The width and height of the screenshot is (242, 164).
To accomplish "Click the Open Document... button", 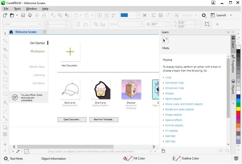I will coord(72,119).
